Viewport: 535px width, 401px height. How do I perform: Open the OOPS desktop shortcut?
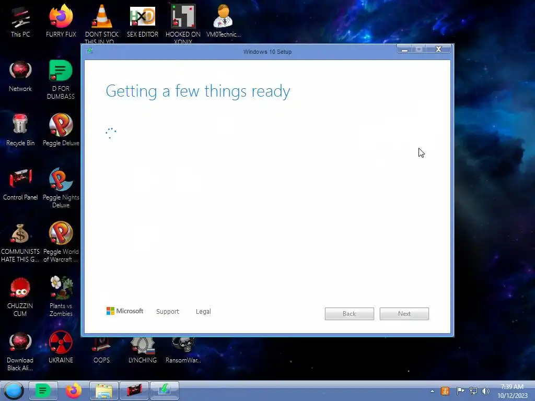102,350
